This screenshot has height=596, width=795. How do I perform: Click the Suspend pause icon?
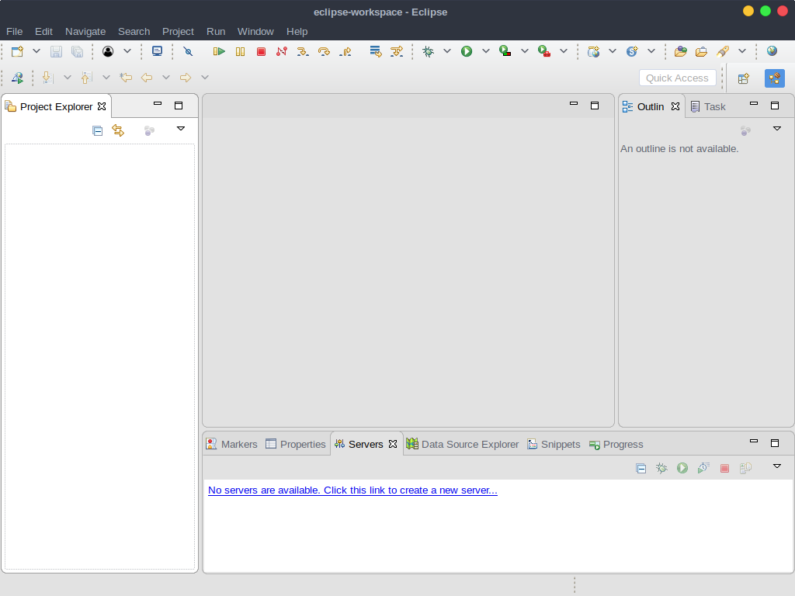click(241, 51)
